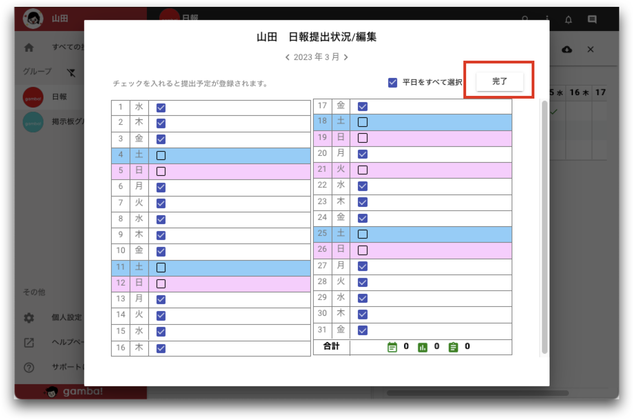The image size is (633, 420).
Task: Uncheck day 15 水 checkbox
Action: pyautogui.click(x=161, y=332)
